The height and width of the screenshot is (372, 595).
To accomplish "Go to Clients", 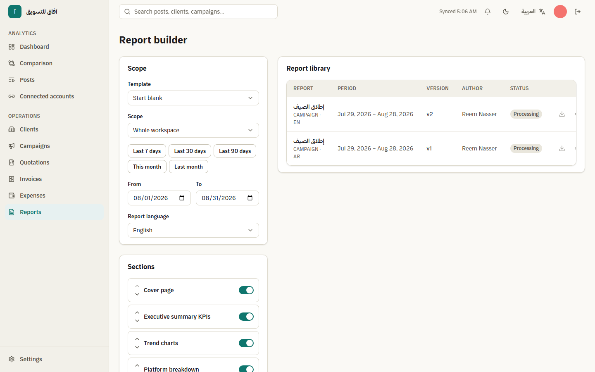I will (54, 129).
